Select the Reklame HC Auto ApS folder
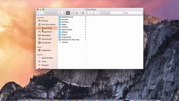 point(72,40)
